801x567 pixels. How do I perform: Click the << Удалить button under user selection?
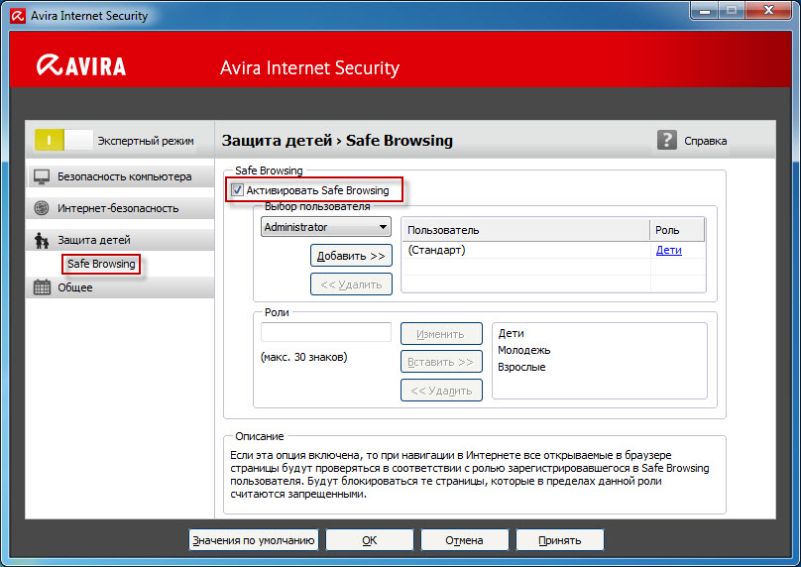351,284
